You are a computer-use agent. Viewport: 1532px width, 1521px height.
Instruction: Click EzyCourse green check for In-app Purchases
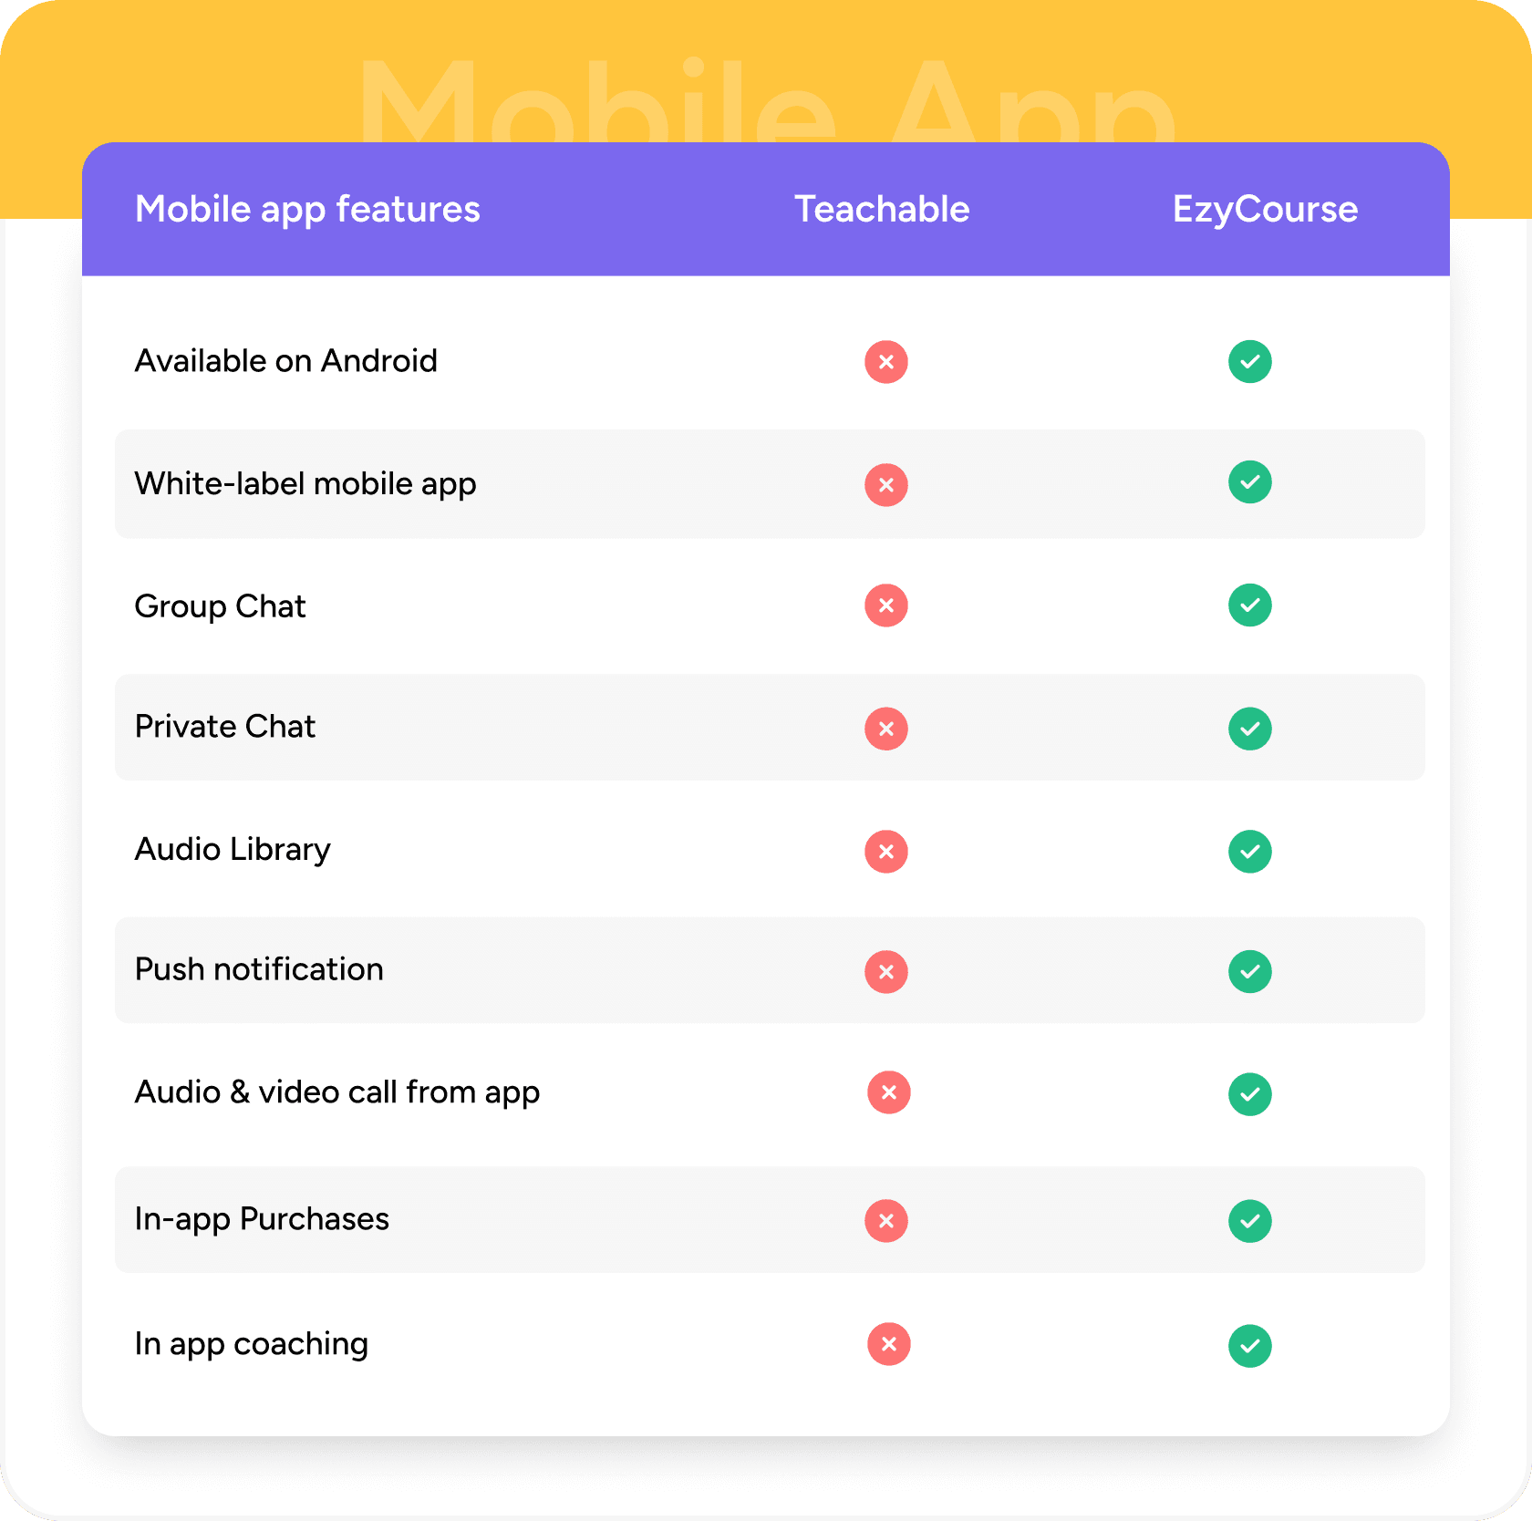1249,1221
